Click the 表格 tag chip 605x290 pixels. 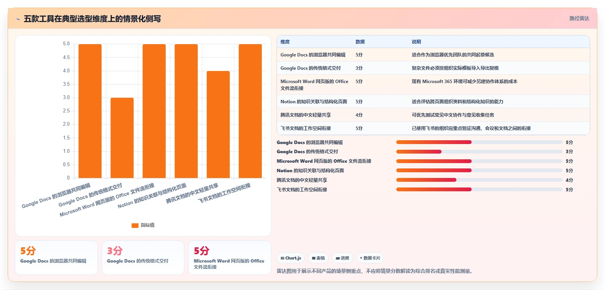coord(318,258)
